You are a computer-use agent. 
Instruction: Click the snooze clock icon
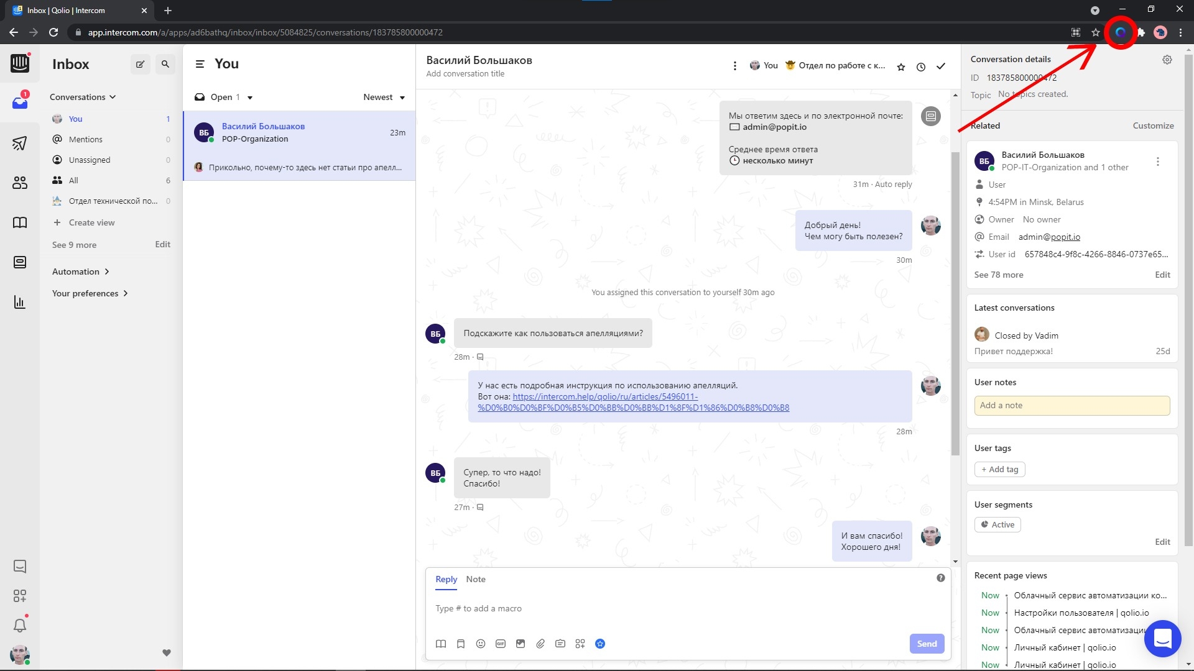[x=921, y=66]
